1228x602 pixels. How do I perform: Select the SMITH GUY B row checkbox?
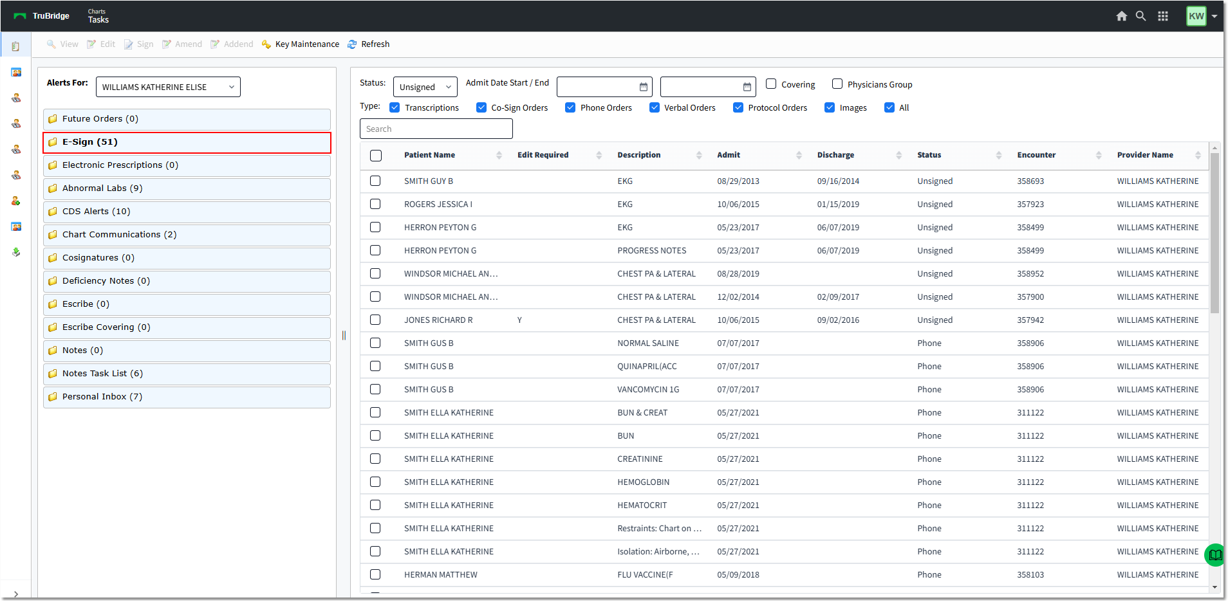[376, 181]
